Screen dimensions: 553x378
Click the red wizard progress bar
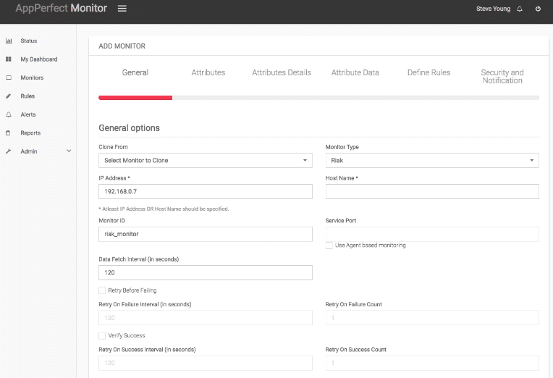click(135, 98)
